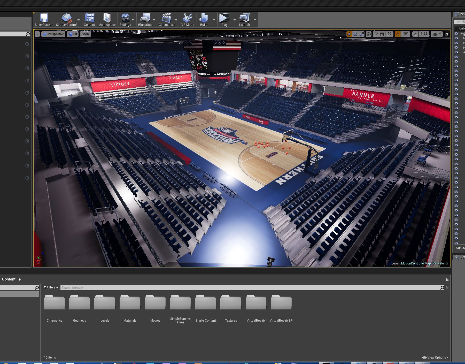The height and width of the screenshot is (364, 465).
Task: Select the StarterContent folder
Action: tap(206, 309)
